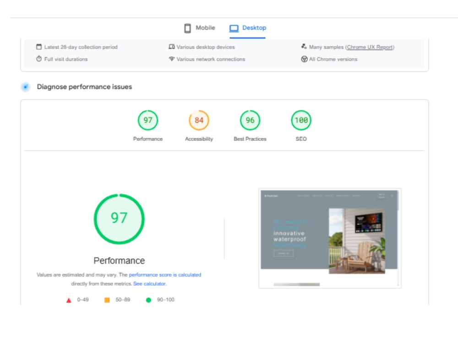Click the calendar icon beside collection period
This screenshot has width=458, height=343.
click(39, 47)
